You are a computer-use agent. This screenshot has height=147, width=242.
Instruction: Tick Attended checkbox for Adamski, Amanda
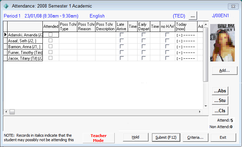click(50, 35)
